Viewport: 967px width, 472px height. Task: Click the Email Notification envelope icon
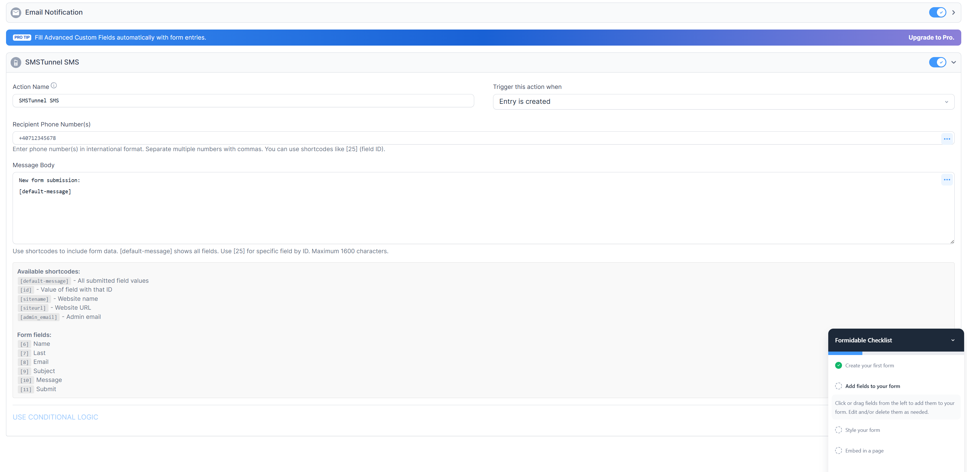(x=15, y=12)
